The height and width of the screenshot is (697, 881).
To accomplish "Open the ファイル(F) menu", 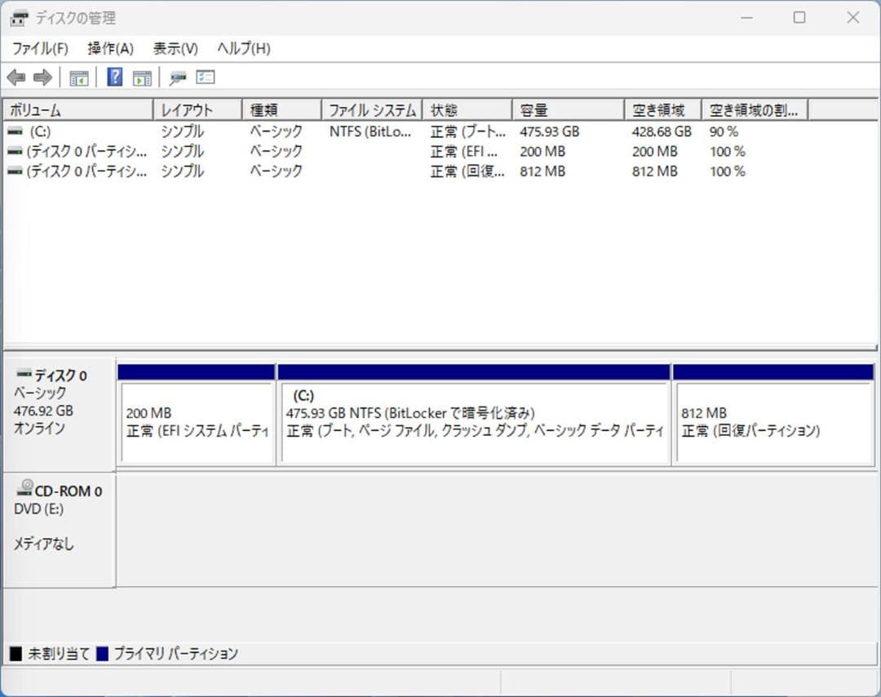I will click(40, 49).
